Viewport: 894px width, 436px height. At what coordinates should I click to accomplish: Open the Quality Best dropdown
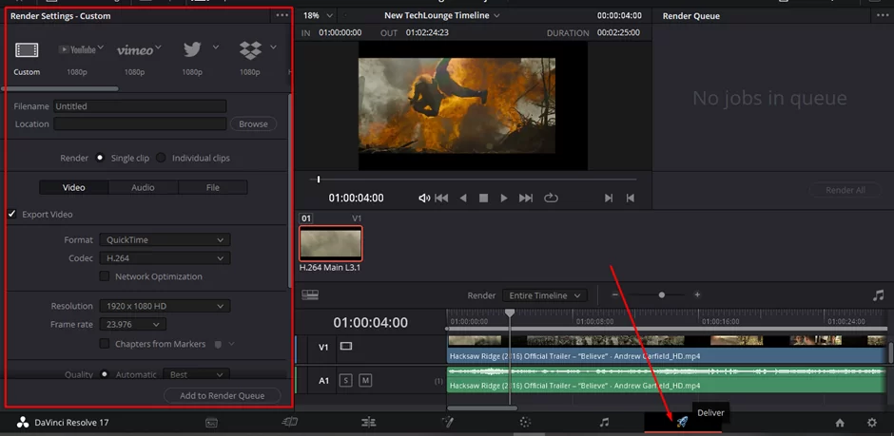coord(196,374)
